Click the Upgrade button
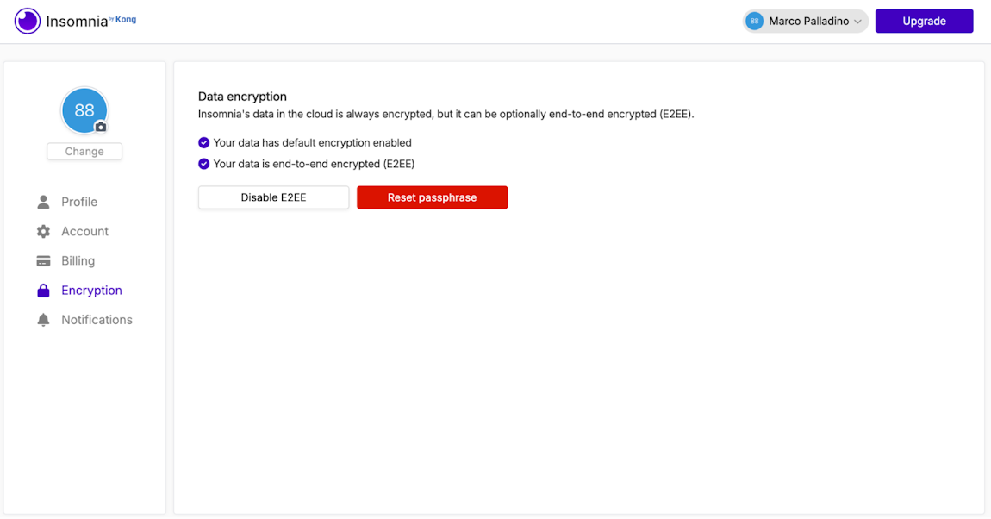The image size is (991, 519). pos(924,21)
